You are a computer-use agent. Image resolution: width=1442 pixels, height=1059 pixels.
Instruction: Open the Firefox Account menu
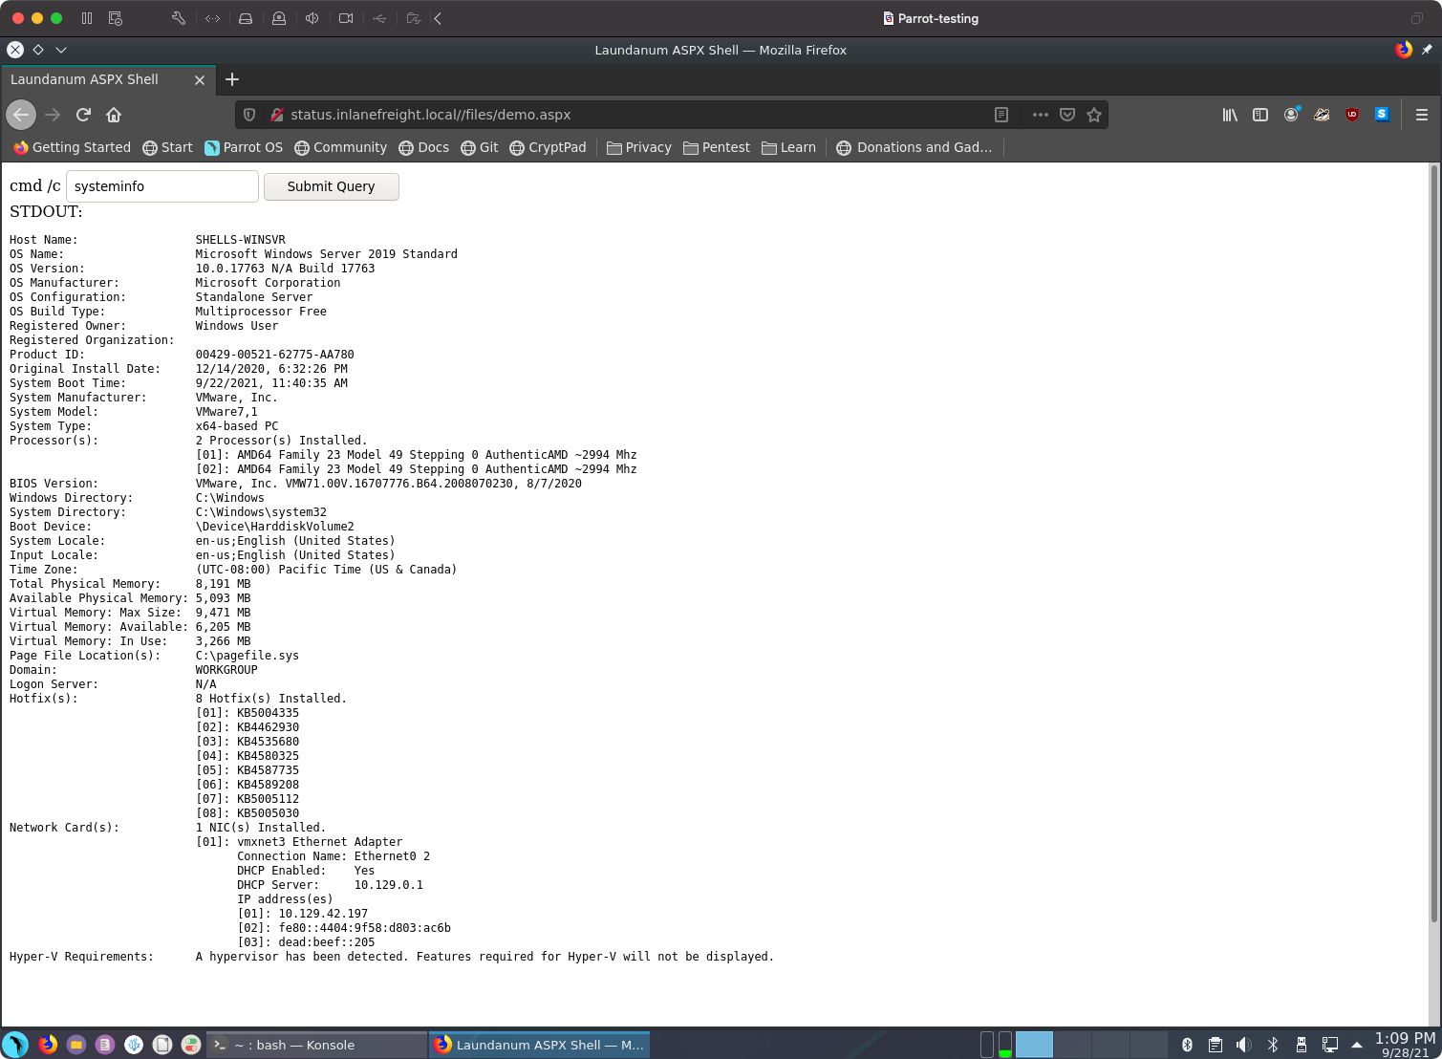[1291, 115]
